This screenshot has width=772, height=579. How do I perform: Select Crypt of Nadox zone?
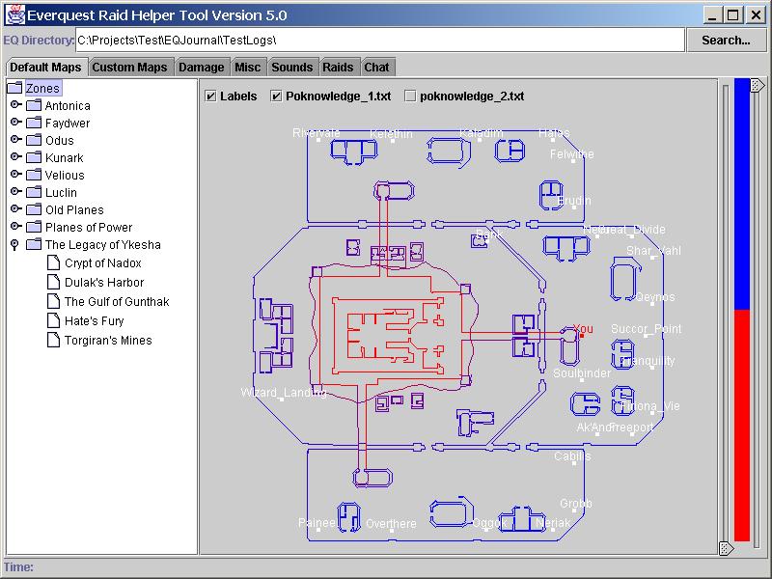click(x=103, y=263)
